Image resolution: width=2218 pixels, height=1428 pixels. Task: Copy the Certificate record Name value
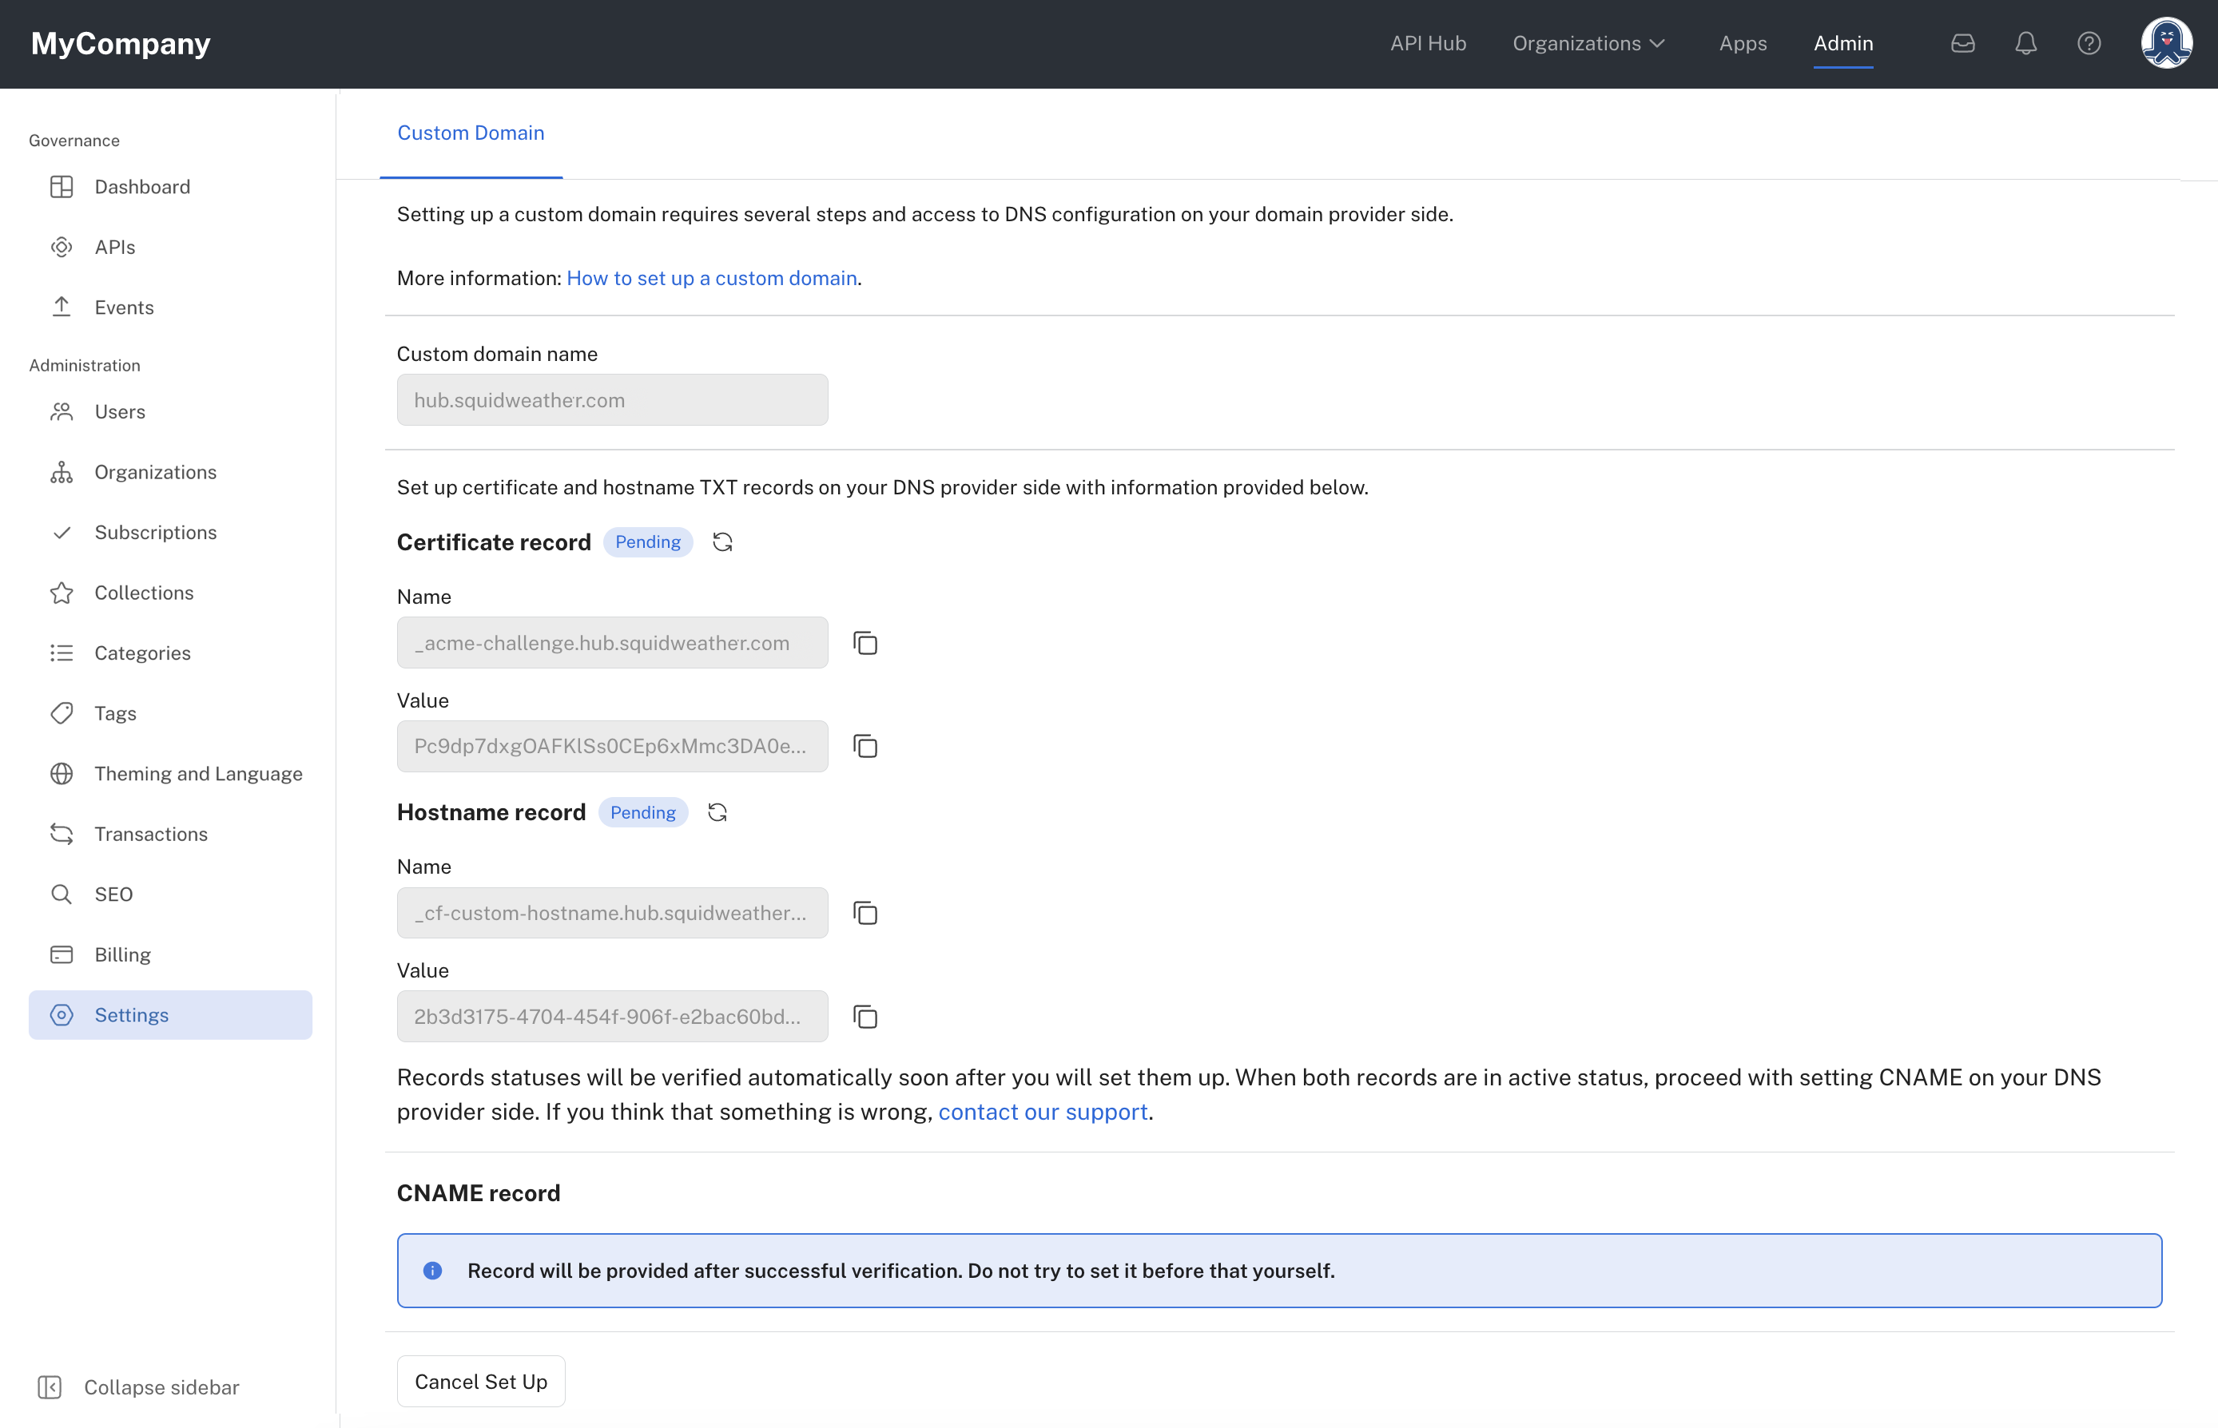click(865, 641)
